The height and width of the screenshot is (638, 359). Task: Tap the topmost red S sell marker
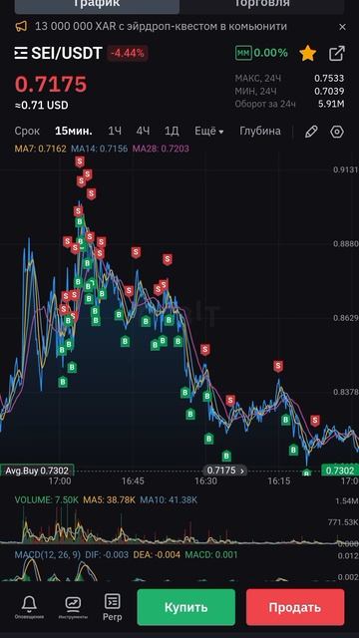tap(80, 161)
